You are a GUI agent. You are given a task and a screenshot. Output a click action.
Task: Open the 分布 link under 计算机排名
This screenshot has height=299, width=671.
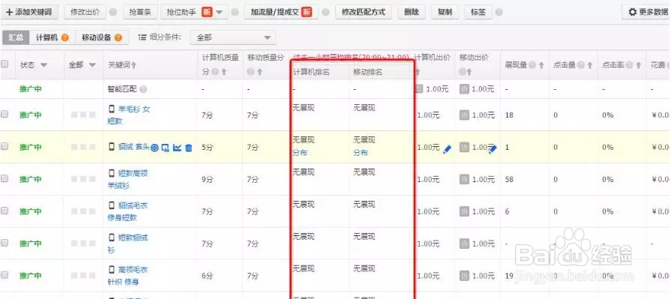tap(300, 153)
